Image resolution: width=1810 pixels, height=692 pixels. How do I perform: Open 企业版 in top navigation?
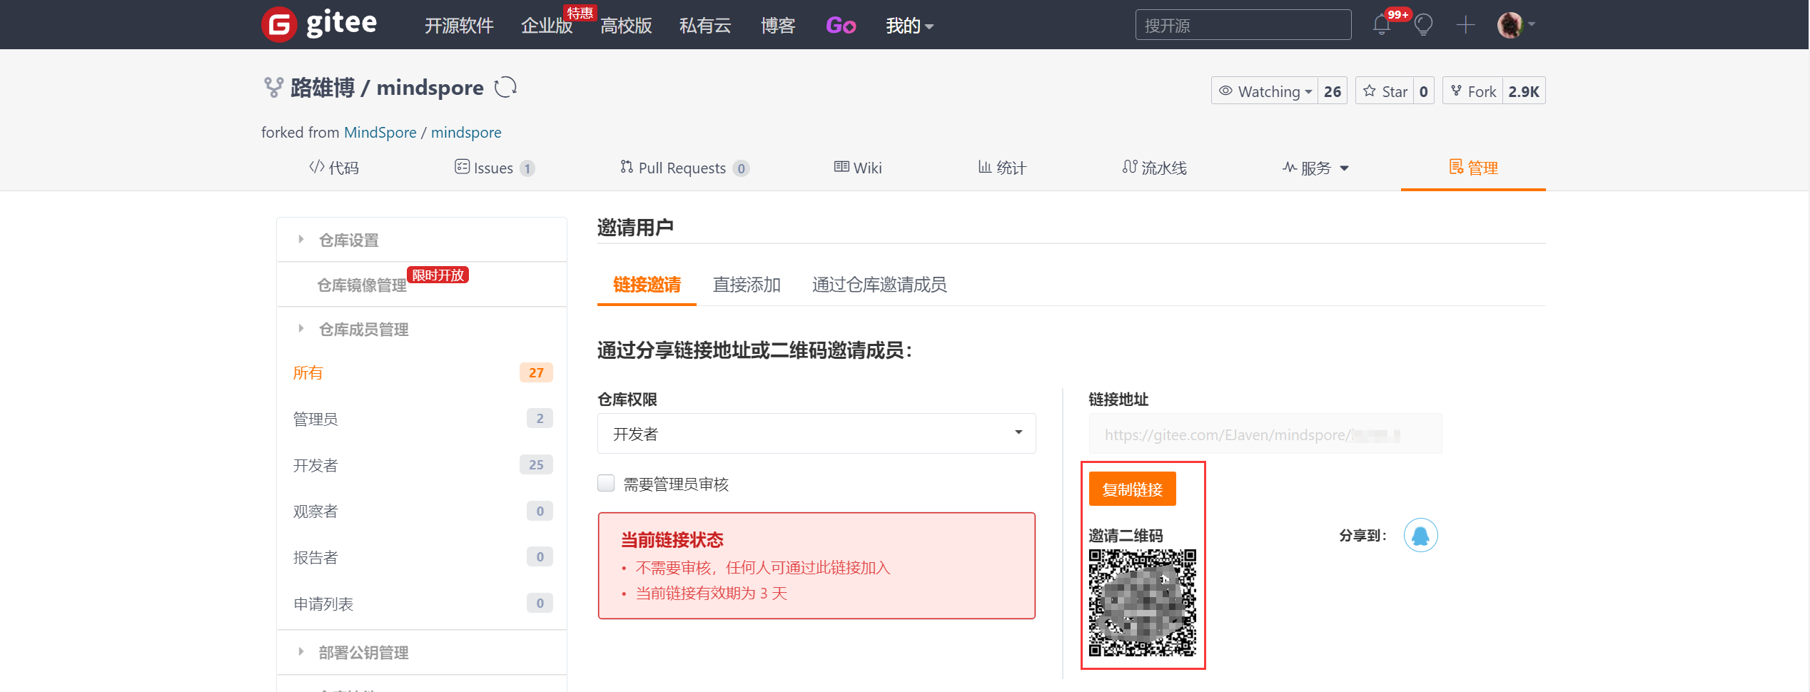(547, 26)
